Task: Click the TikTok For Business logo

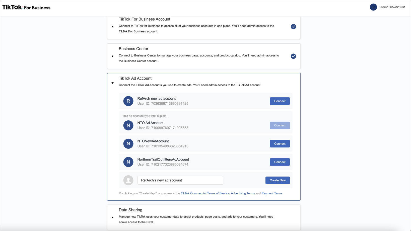Action: pos(26,7)
